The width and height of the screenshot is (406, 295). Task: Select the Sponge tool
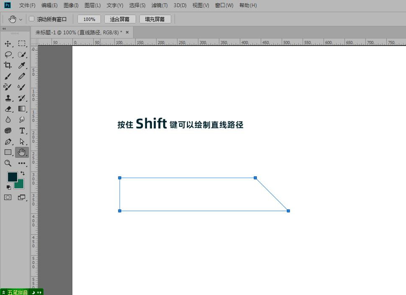tap(8, 131)
